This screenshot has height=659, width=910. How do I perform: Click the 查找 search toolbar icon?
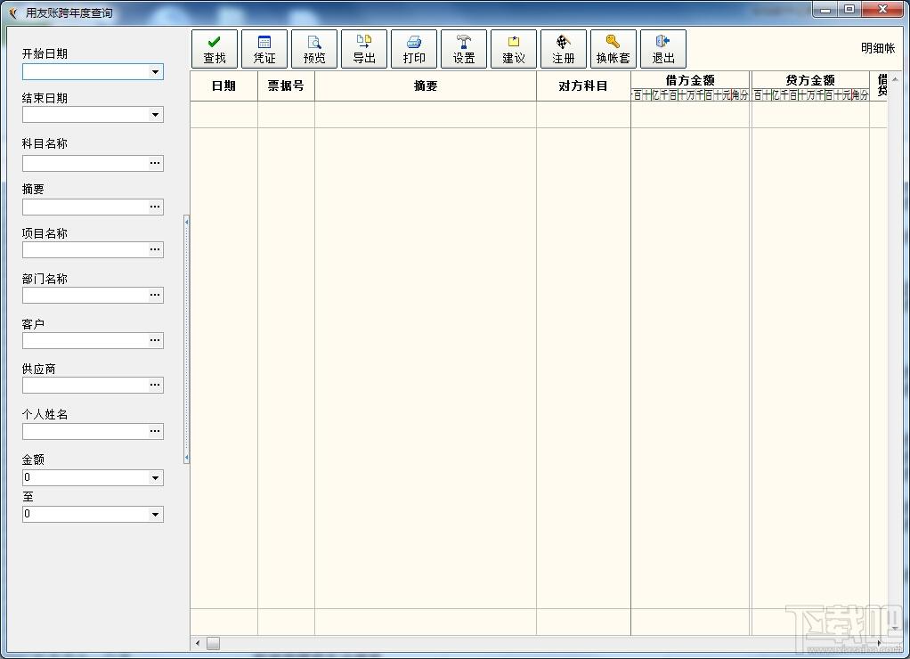215,49
